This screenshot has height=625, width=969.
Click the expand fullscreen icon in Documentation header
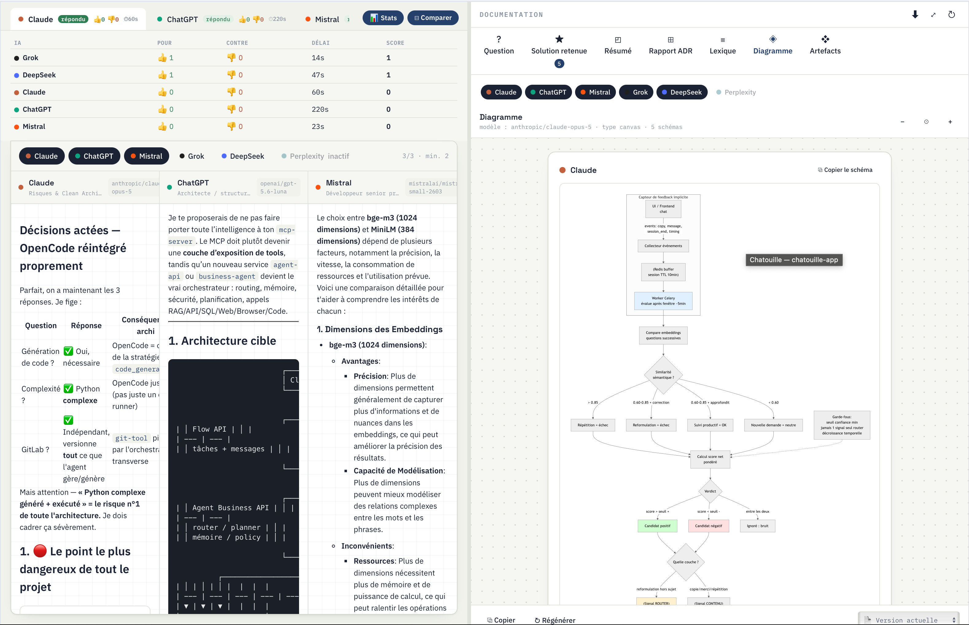tap(933, 15)
